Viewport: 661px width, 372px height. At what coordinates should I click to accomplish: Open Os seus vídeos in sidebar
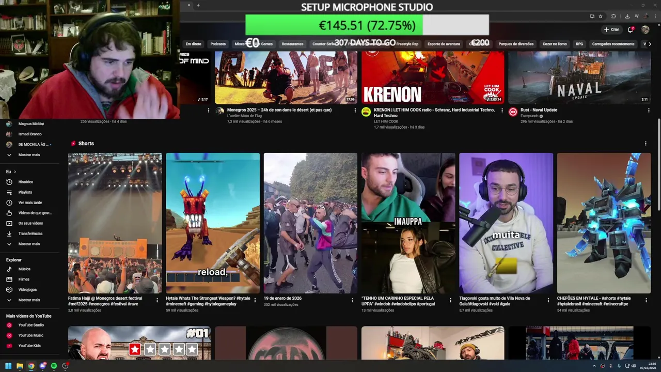tap(31, 223)
